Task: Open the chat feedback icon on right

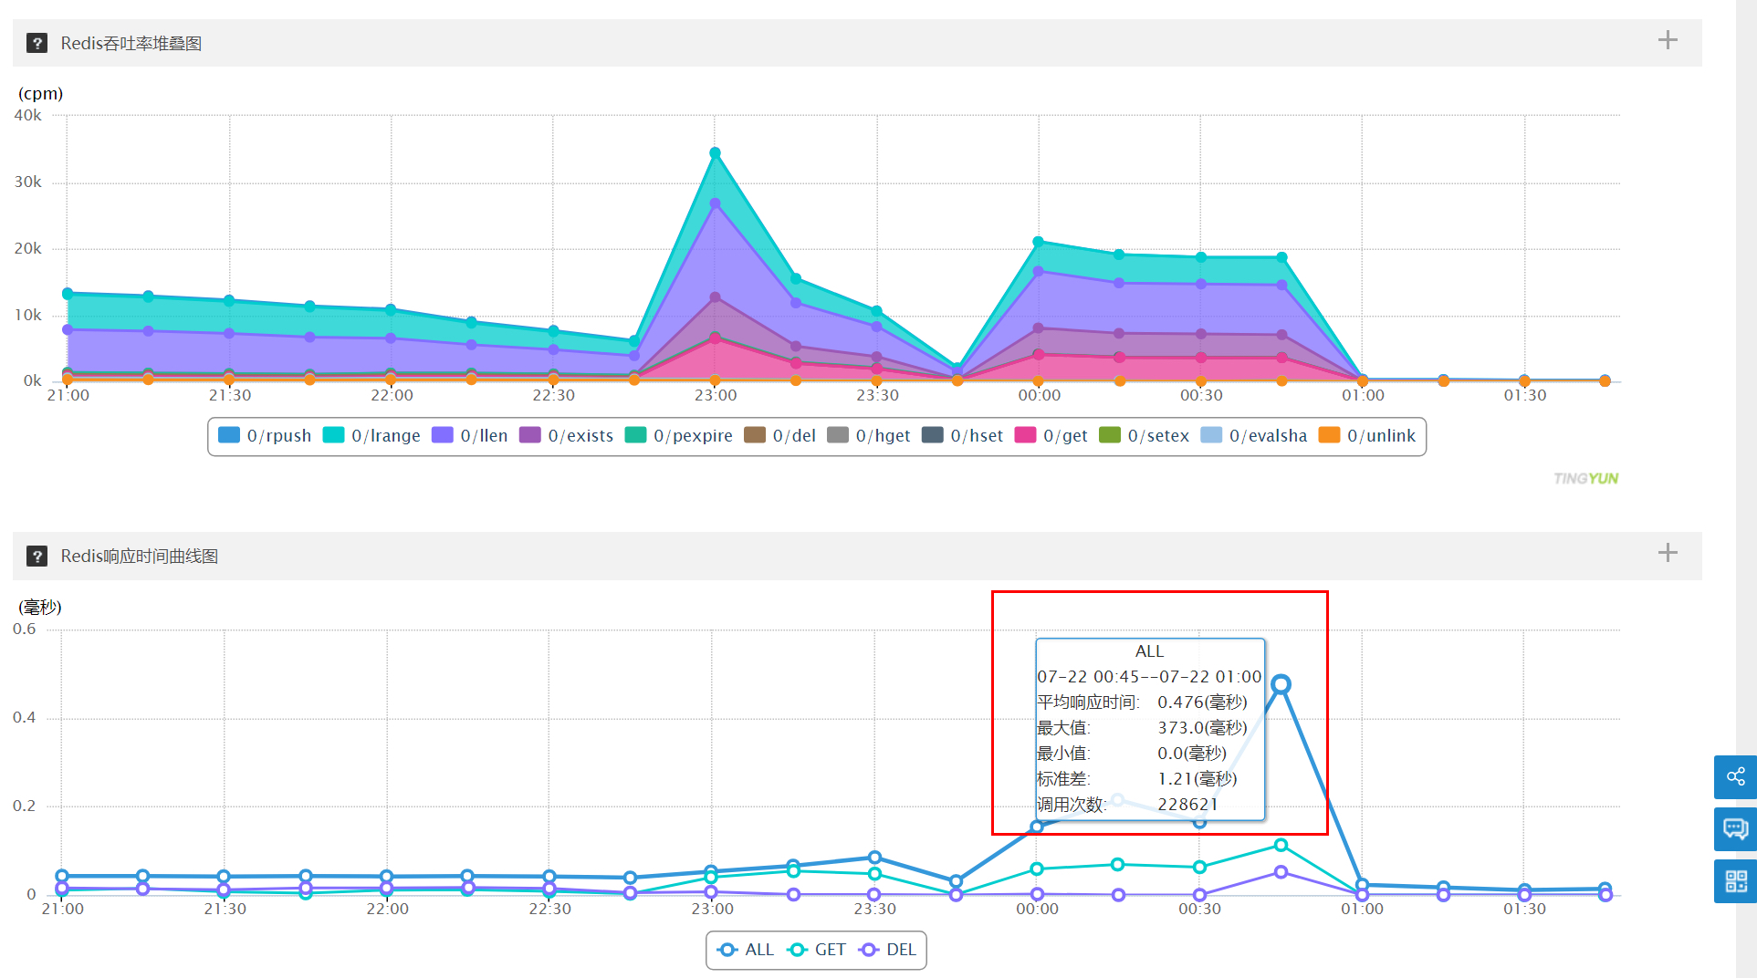Action: point(1734,829)
